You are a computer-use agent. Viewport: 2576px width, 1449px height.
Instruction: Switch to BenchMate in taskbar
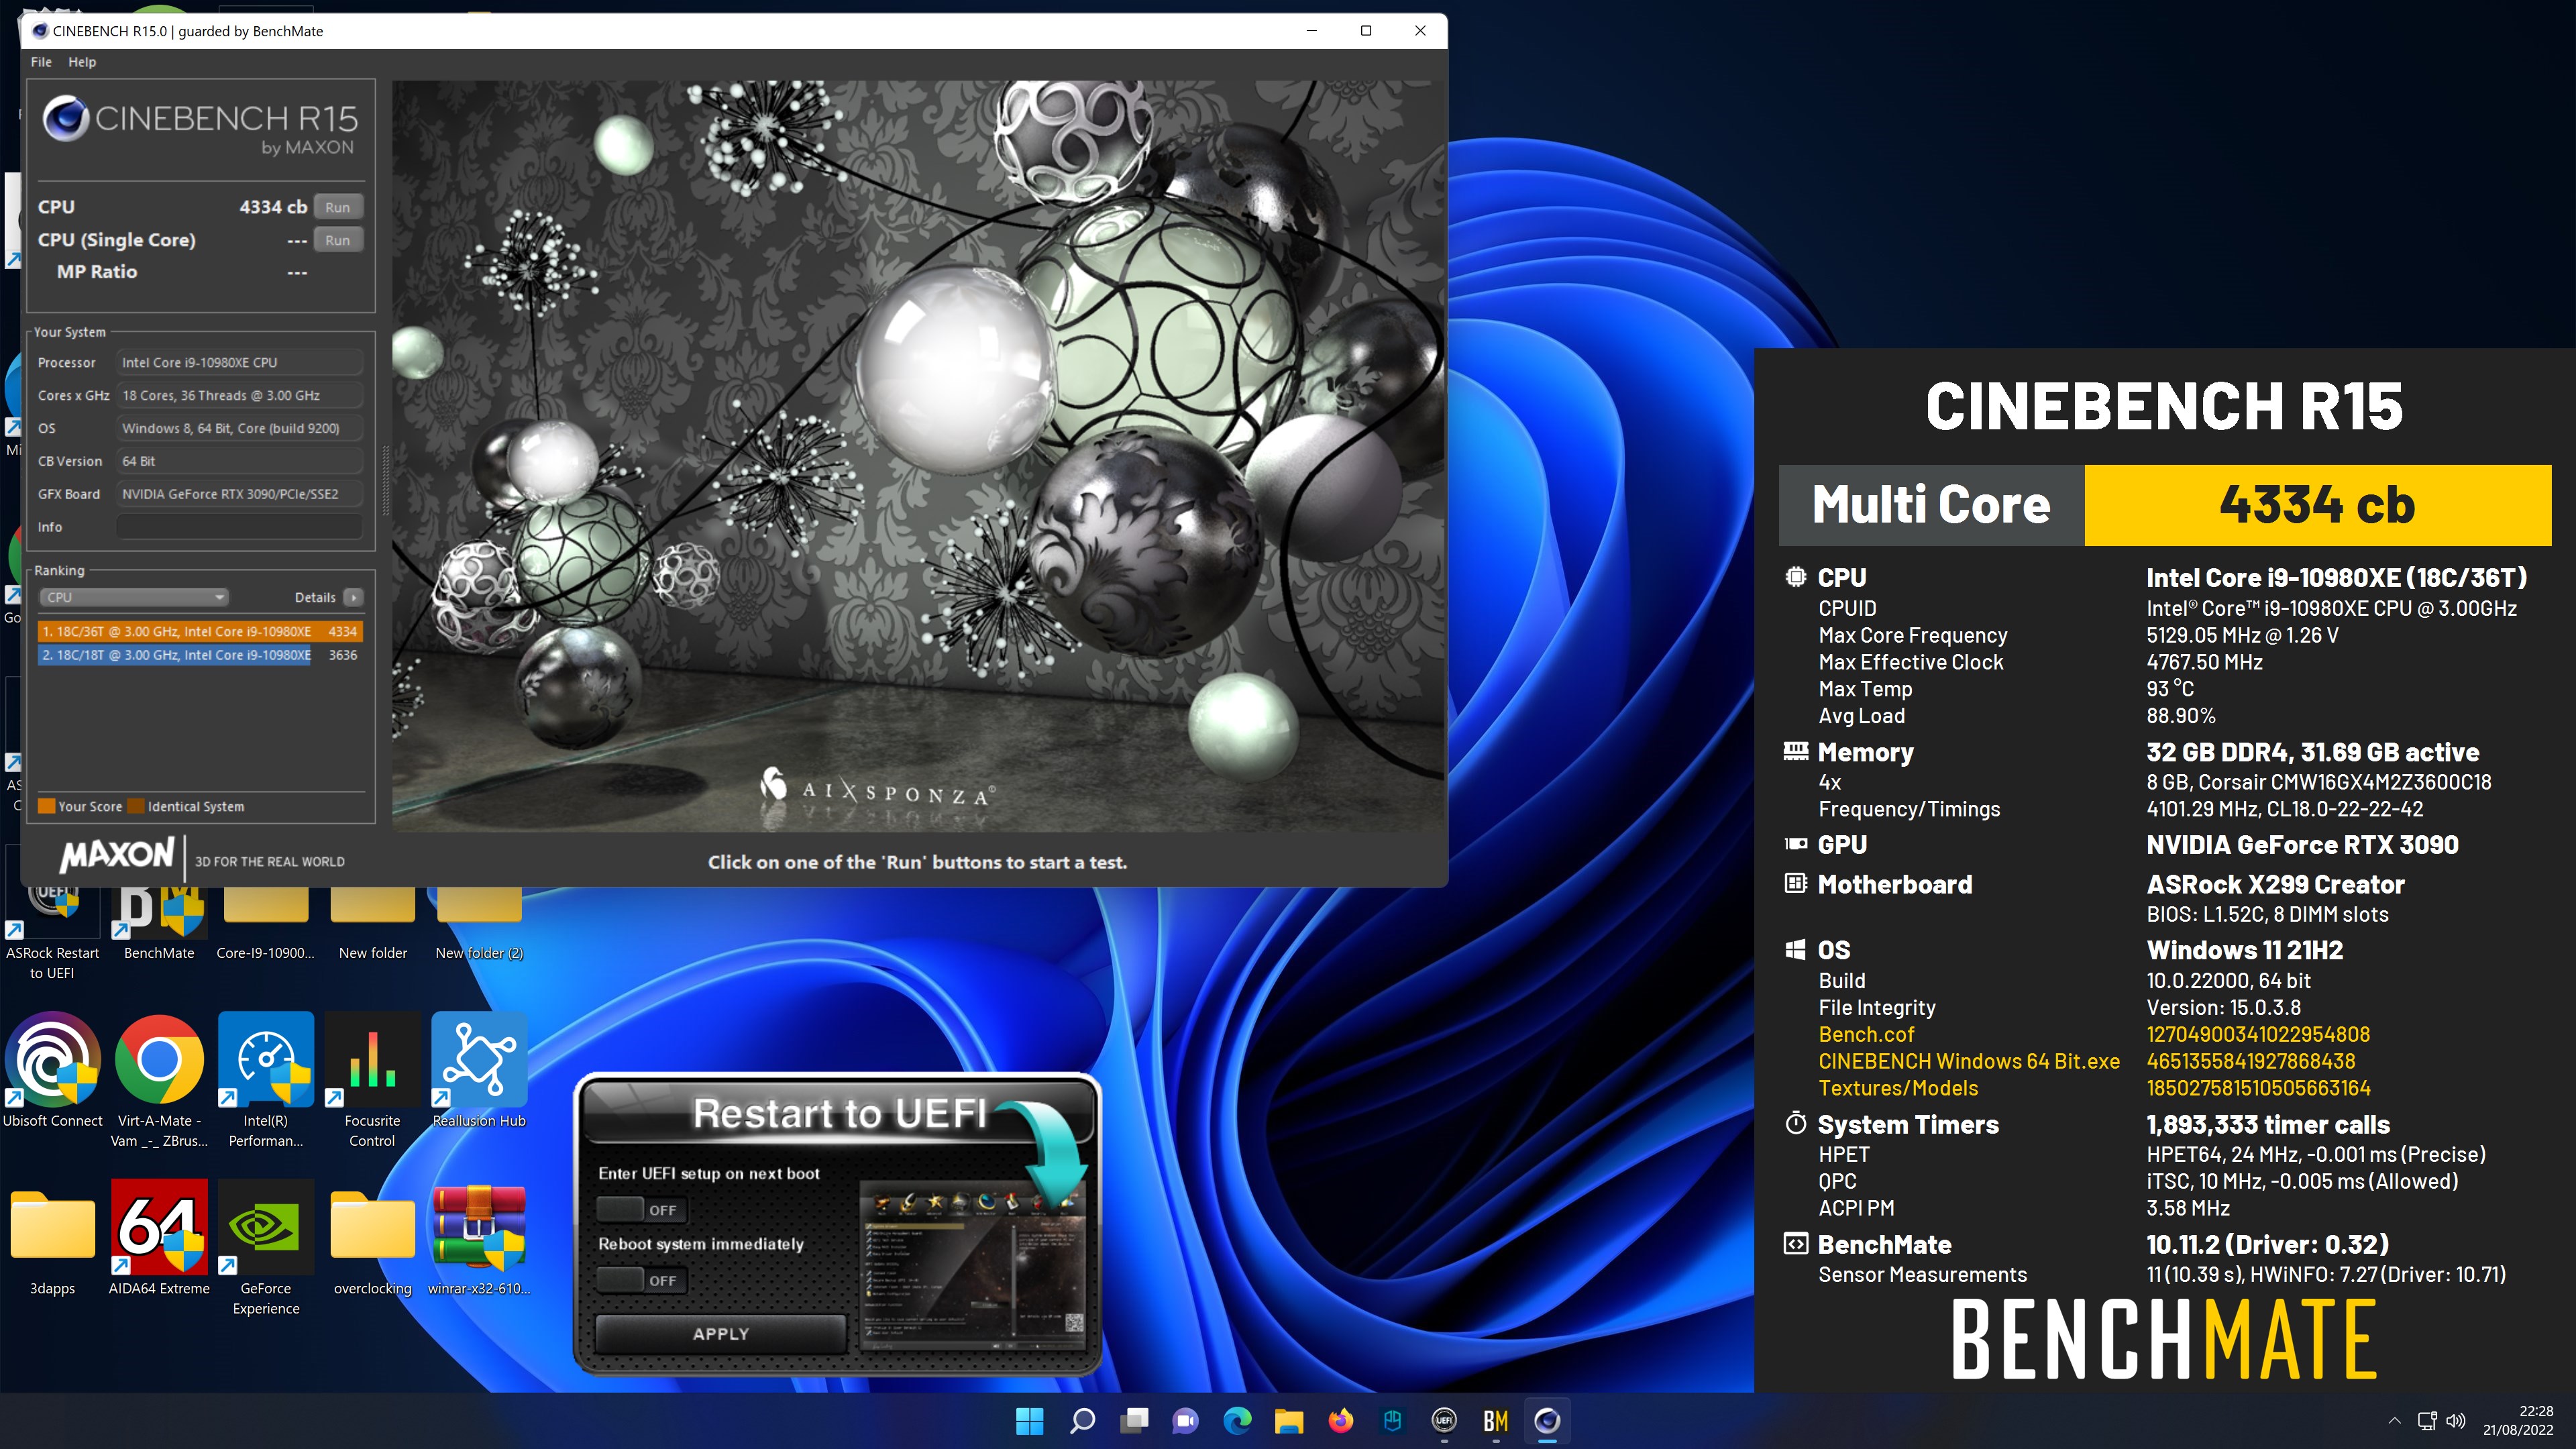[x=1496, y=1420]
